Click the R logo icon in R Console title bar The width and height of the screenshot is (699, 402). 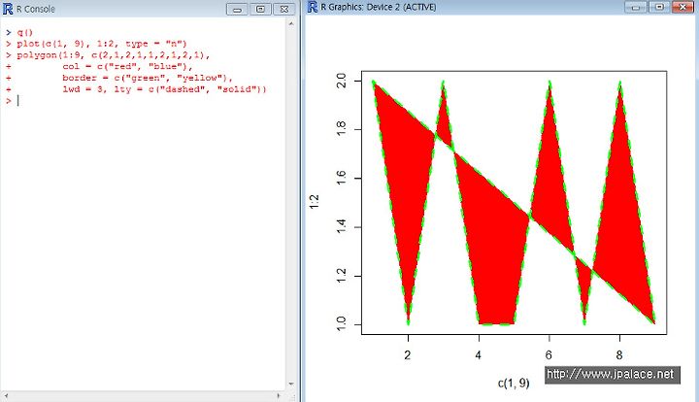(x=8, y=9)
